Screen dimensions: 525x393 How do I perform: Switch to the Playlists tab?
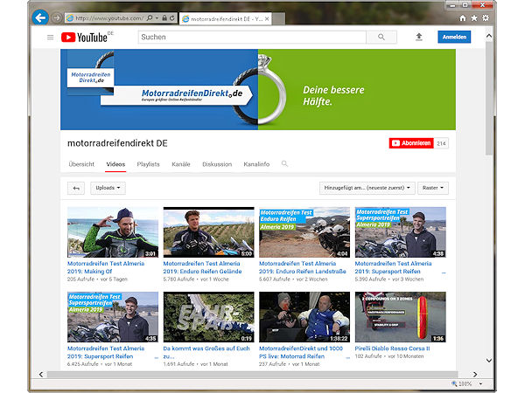tap(148, 164)
